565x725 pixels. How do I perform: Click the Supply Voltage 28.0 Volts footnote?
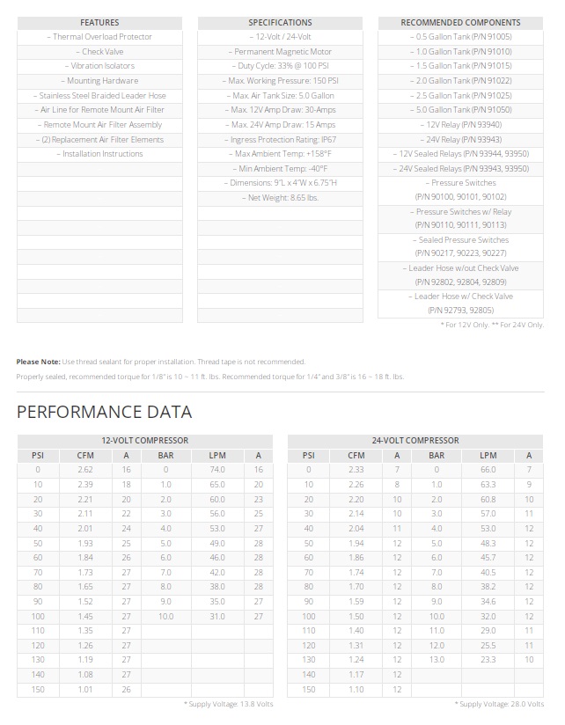point(498,704)
